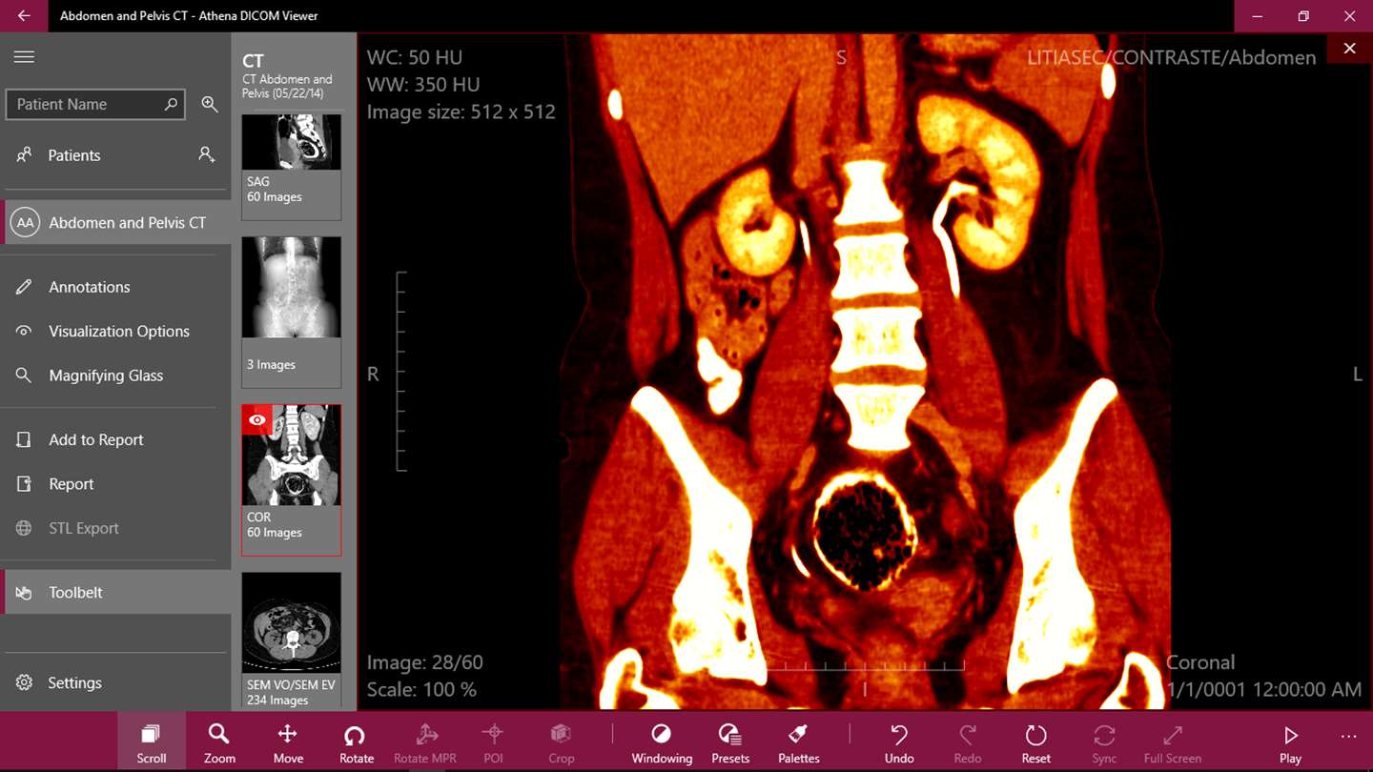1373x772 pixels.
Task: Click the advanced patient search icon
Action: (x=210, y=104)
